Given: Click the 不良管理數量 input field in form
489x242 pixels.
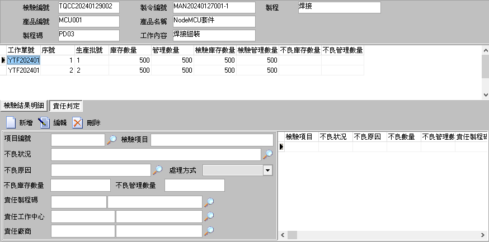Looking at the screenshot, I should pyautogui.click(x=195, y=186).
